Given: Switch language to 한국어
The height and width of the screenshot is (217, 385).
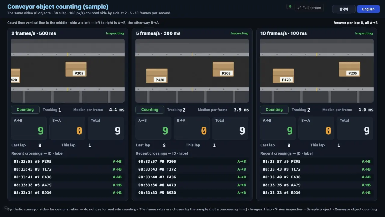Looking at the screenshot, I should pos(343,9).
